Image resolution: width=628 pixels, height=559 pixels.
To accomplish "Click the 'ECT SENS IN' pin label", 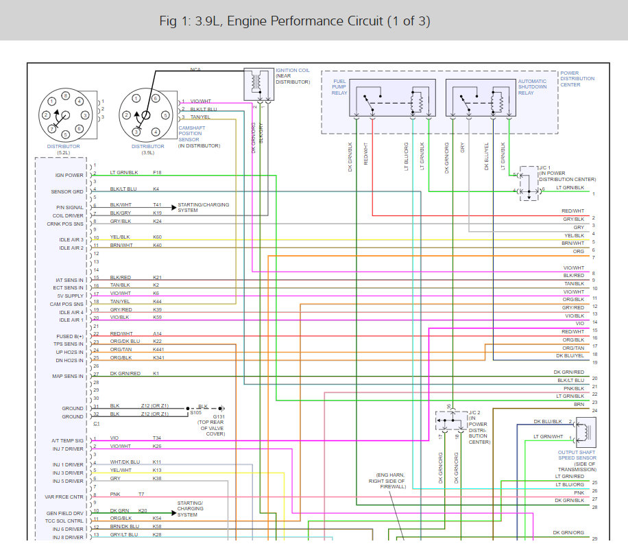I will (69, 287).
